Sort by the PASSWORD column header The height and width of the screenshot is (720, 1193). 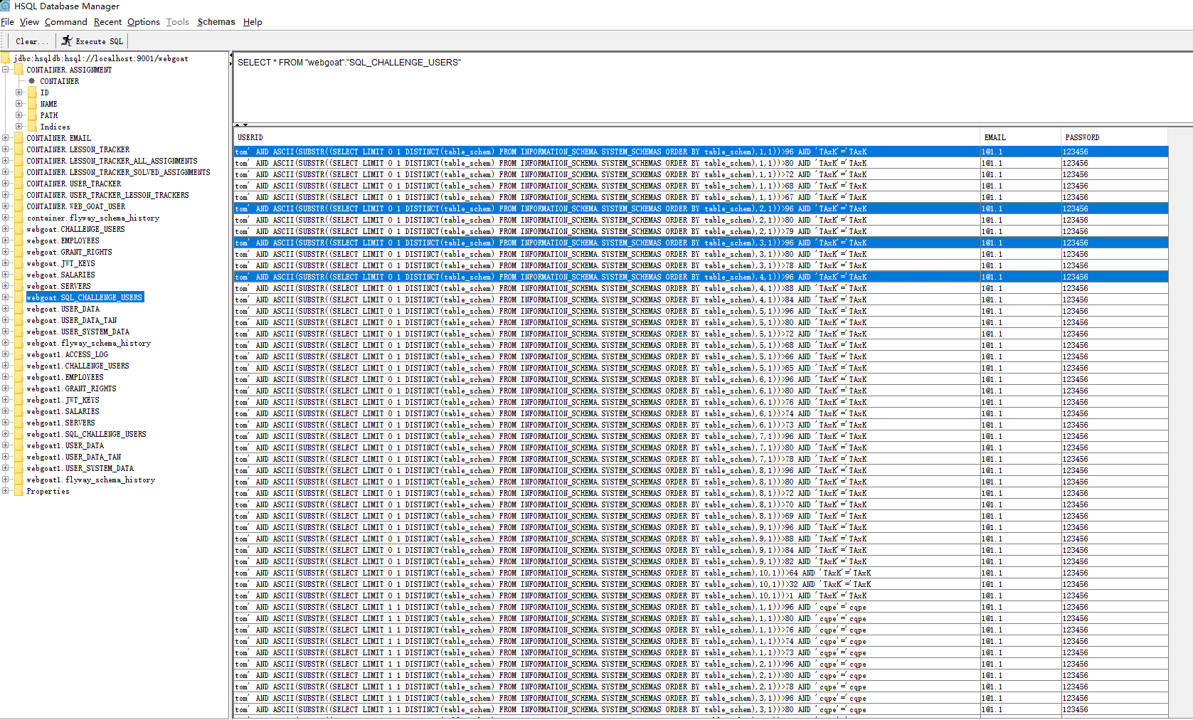[1115, 137]
